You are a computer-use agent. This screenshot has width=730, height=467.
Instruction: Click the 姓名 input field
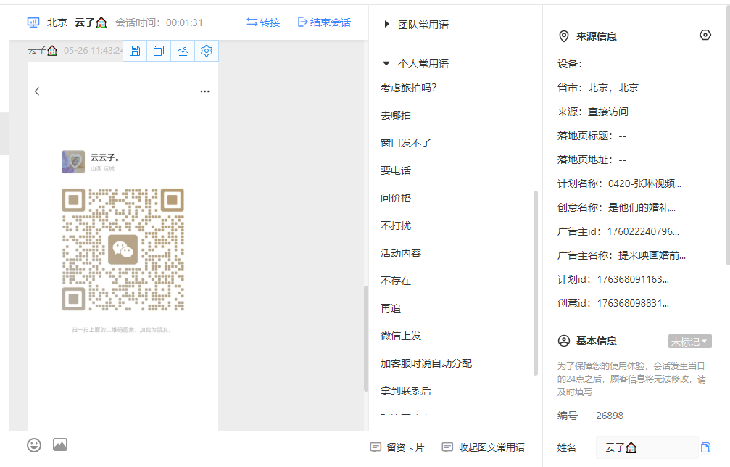[x=647, y=447]
